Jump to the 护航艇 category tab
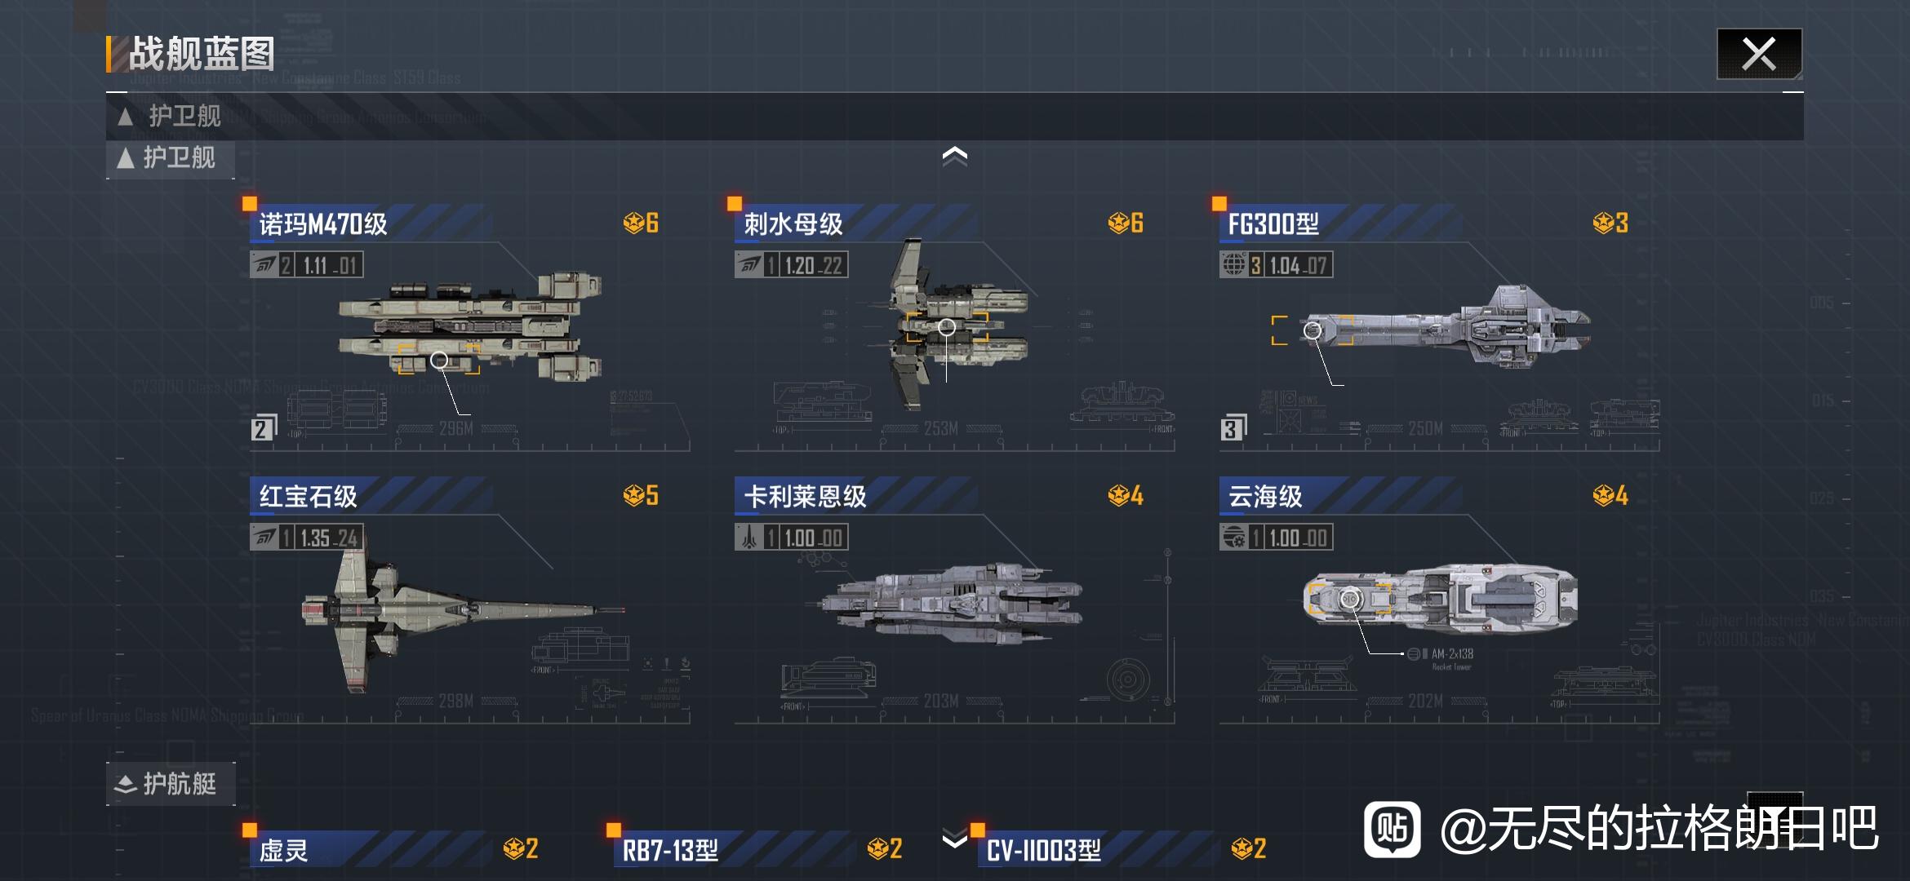The height and width of the screenshot is (881, 1910). click(170, 784)
